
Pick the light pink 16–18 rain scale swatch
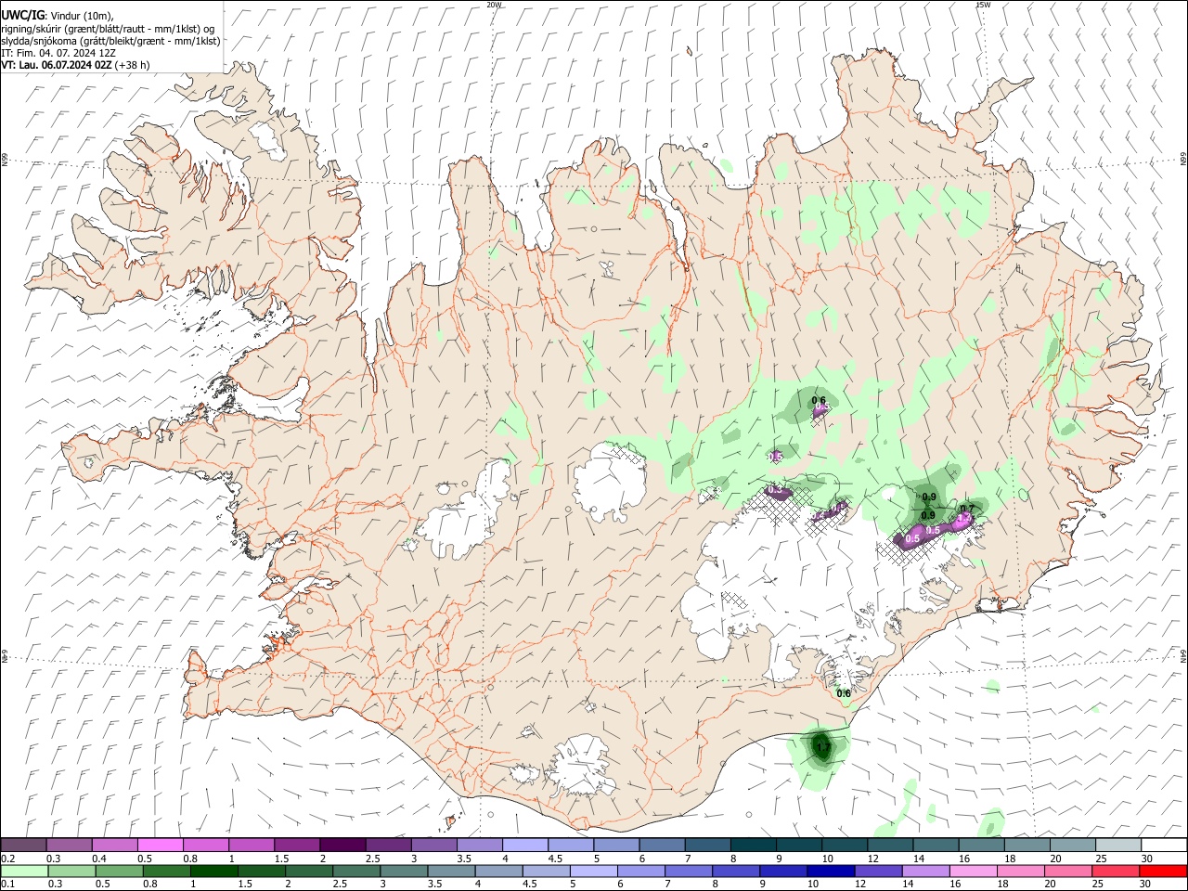click(974, 871)
